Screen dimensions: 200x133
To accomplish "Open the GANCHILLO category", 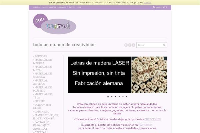I will click(42, 112).
